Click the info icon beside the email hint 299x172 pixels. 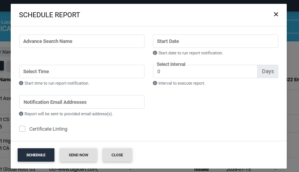[x=21, y=114]
